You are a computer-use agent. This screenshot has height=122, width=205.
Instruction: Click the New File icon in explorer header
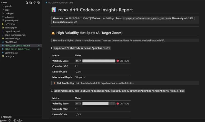[x=27, y=3]
